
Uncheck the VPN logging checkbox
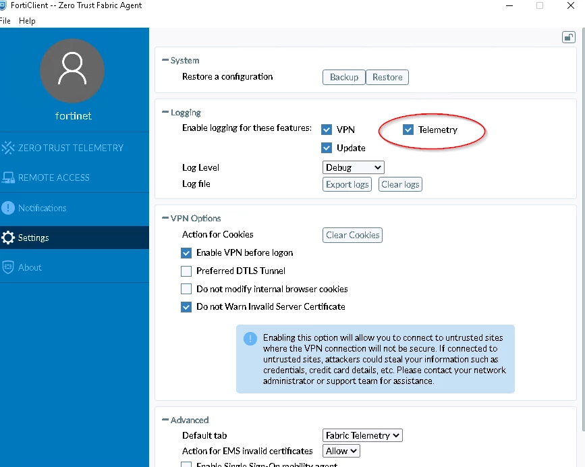[x=327, y=130]
